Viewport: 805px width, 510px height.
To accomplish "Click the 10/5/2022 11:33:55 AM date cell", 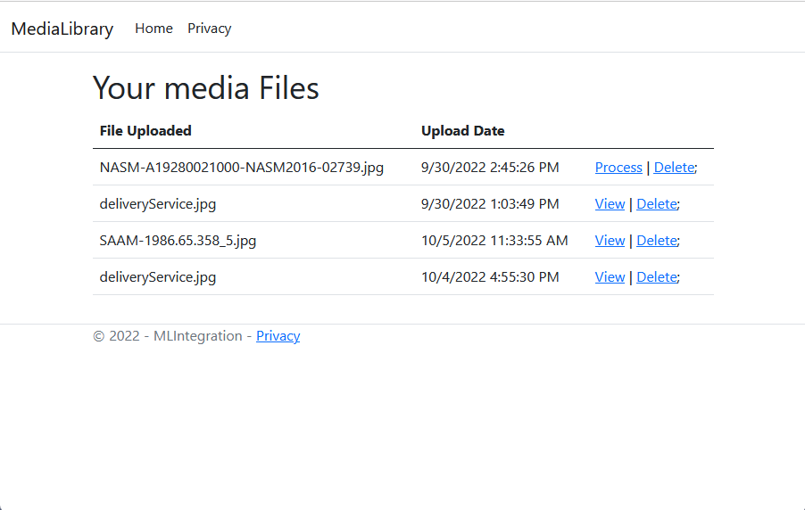I will coord(494,241).
